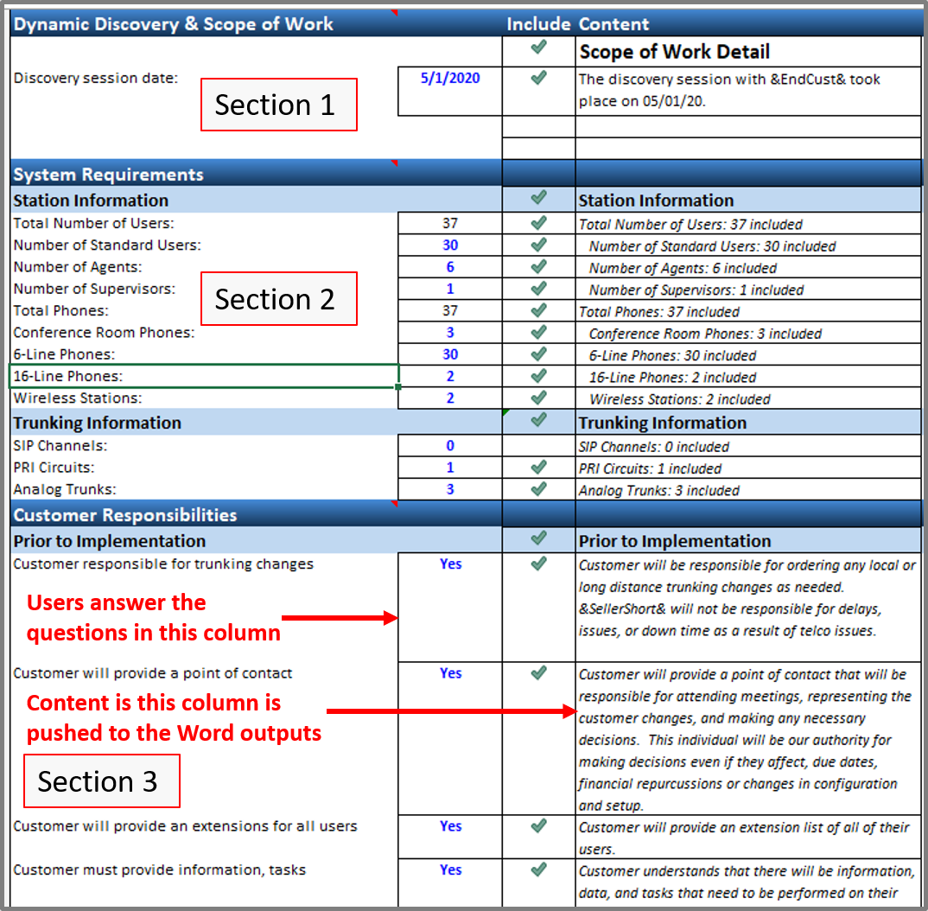Select the Number of Supervisors value 1
The image size is (928, 911).
pyautogui.click(x=450, y=289)
